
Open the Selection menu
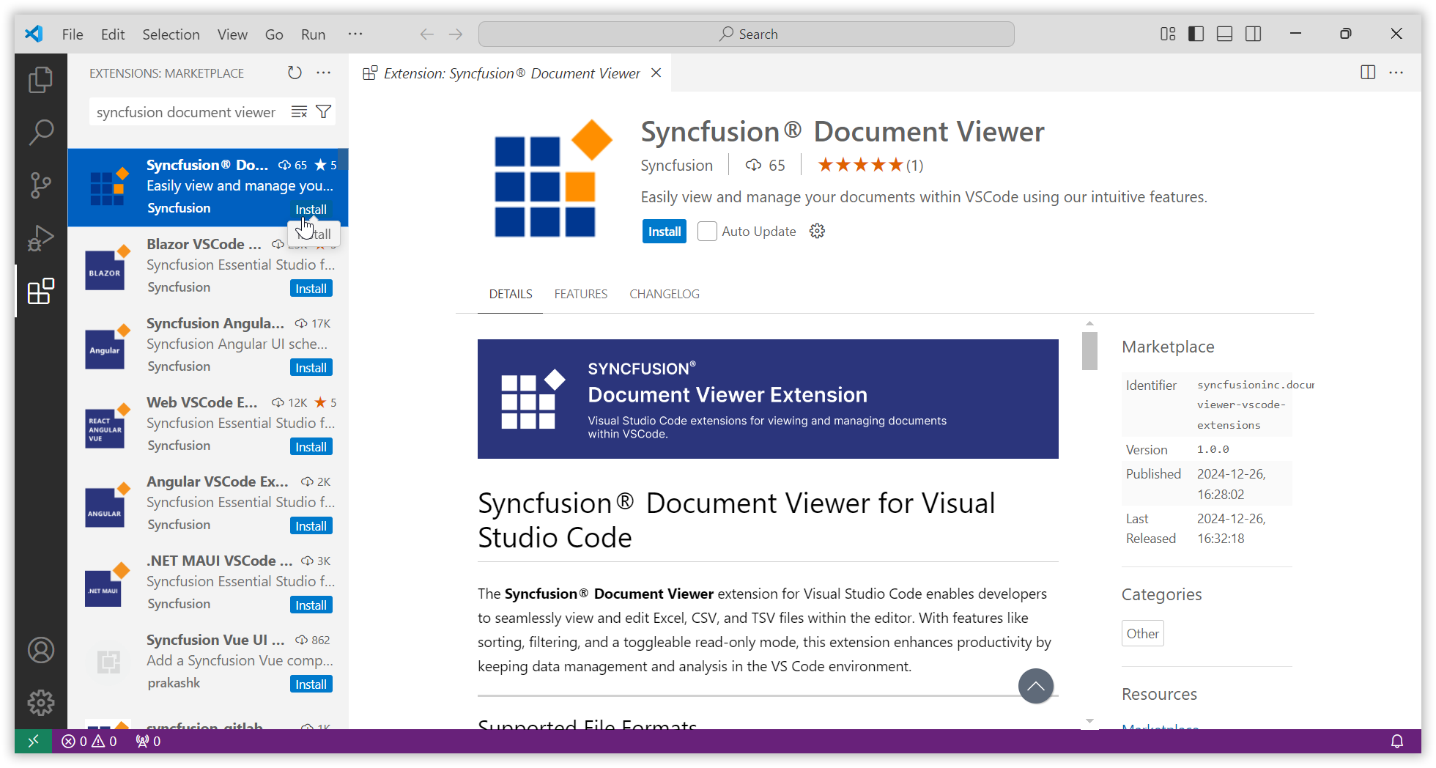171,34
